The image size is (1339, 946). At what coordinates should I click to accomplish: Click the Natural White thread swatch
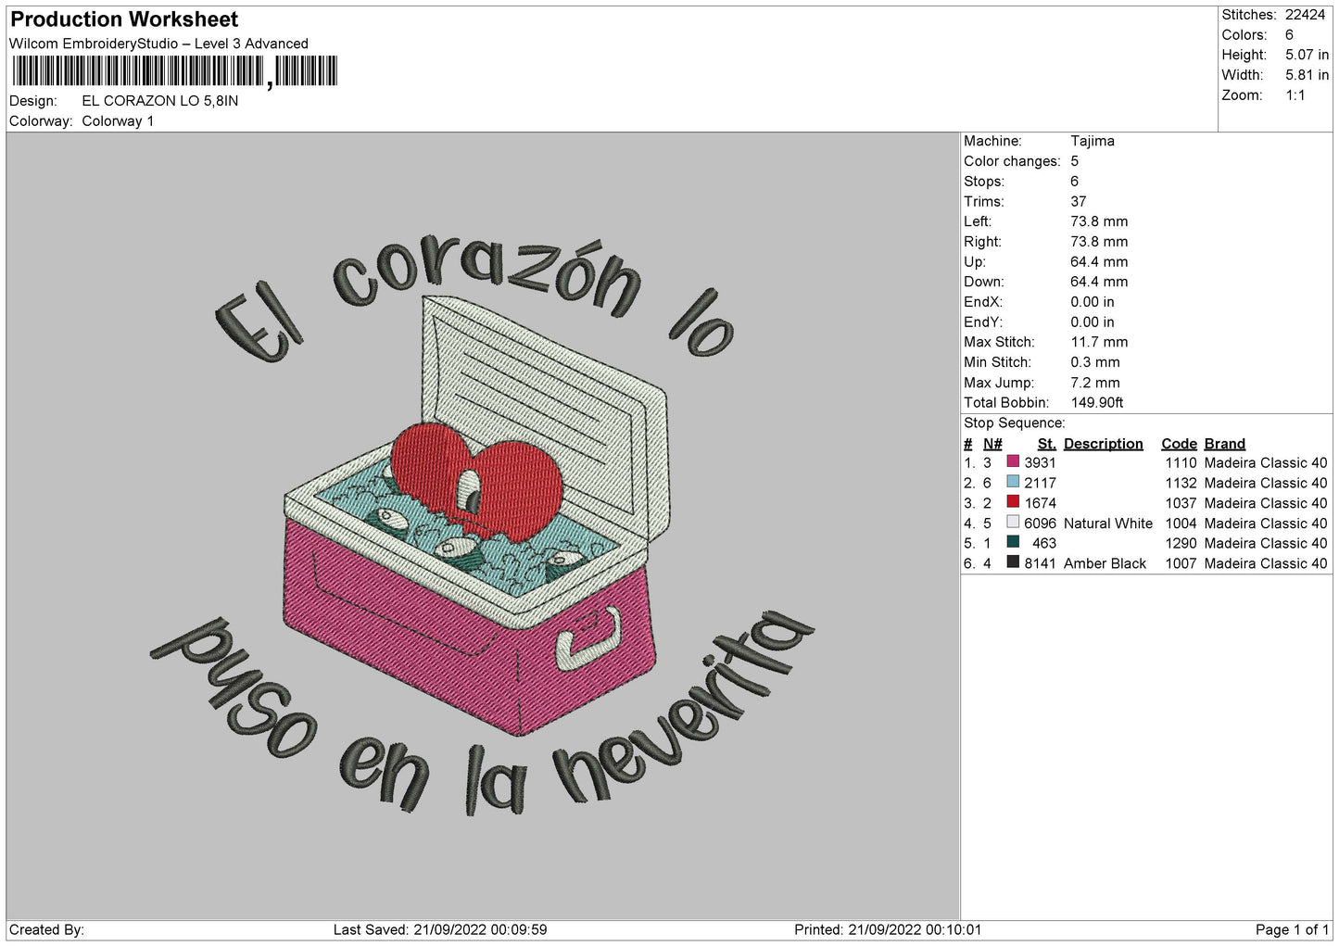1013,523
